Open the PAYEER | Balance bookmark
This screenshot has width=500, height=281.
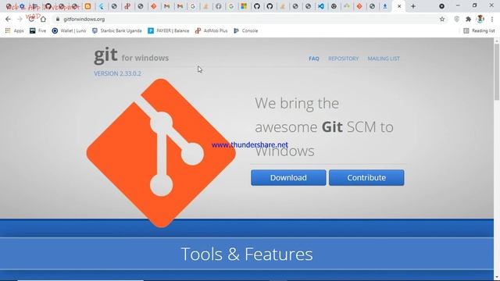169,30
